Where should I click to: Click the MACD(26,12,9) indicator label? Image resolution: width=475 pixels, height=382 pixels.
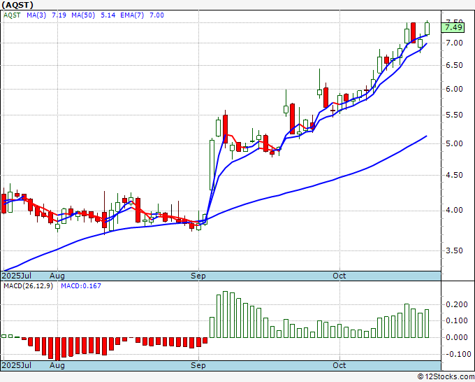[x=28, y=286]
